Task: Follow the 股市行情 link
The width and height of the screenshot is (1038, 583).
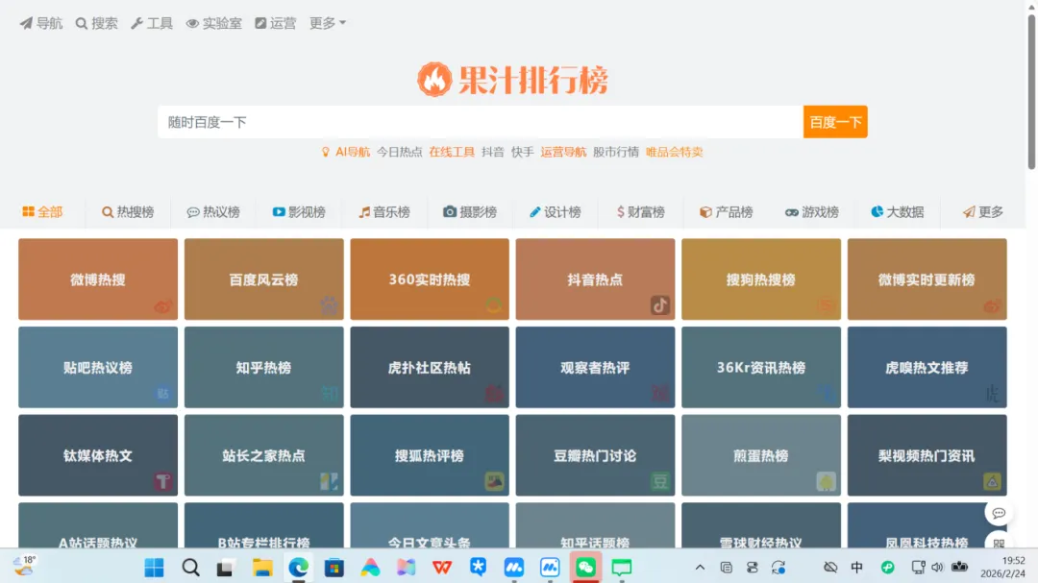Action: 616,152
